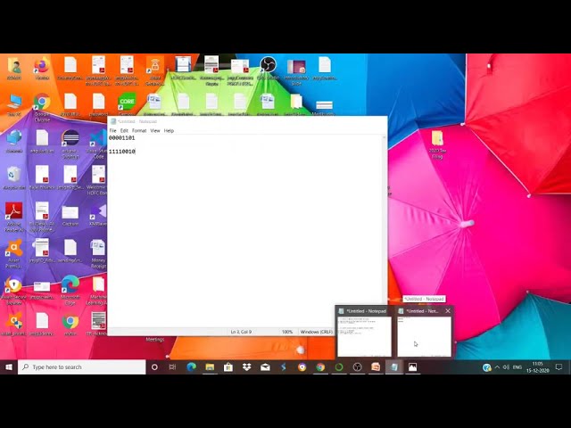This screenshot has width=571, height=428.
Task: Open the Photos app from the taskbar
Action: coord(412,367)
